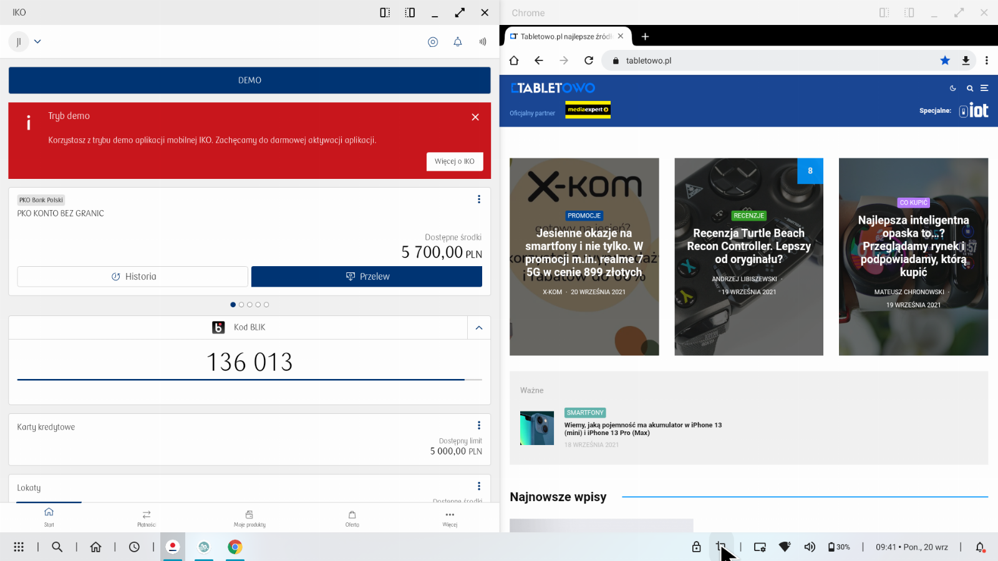This screenshot has width=998, height=561.
Task: Tap the JI user avatar in IKO
Action: (x=19, y=42)
